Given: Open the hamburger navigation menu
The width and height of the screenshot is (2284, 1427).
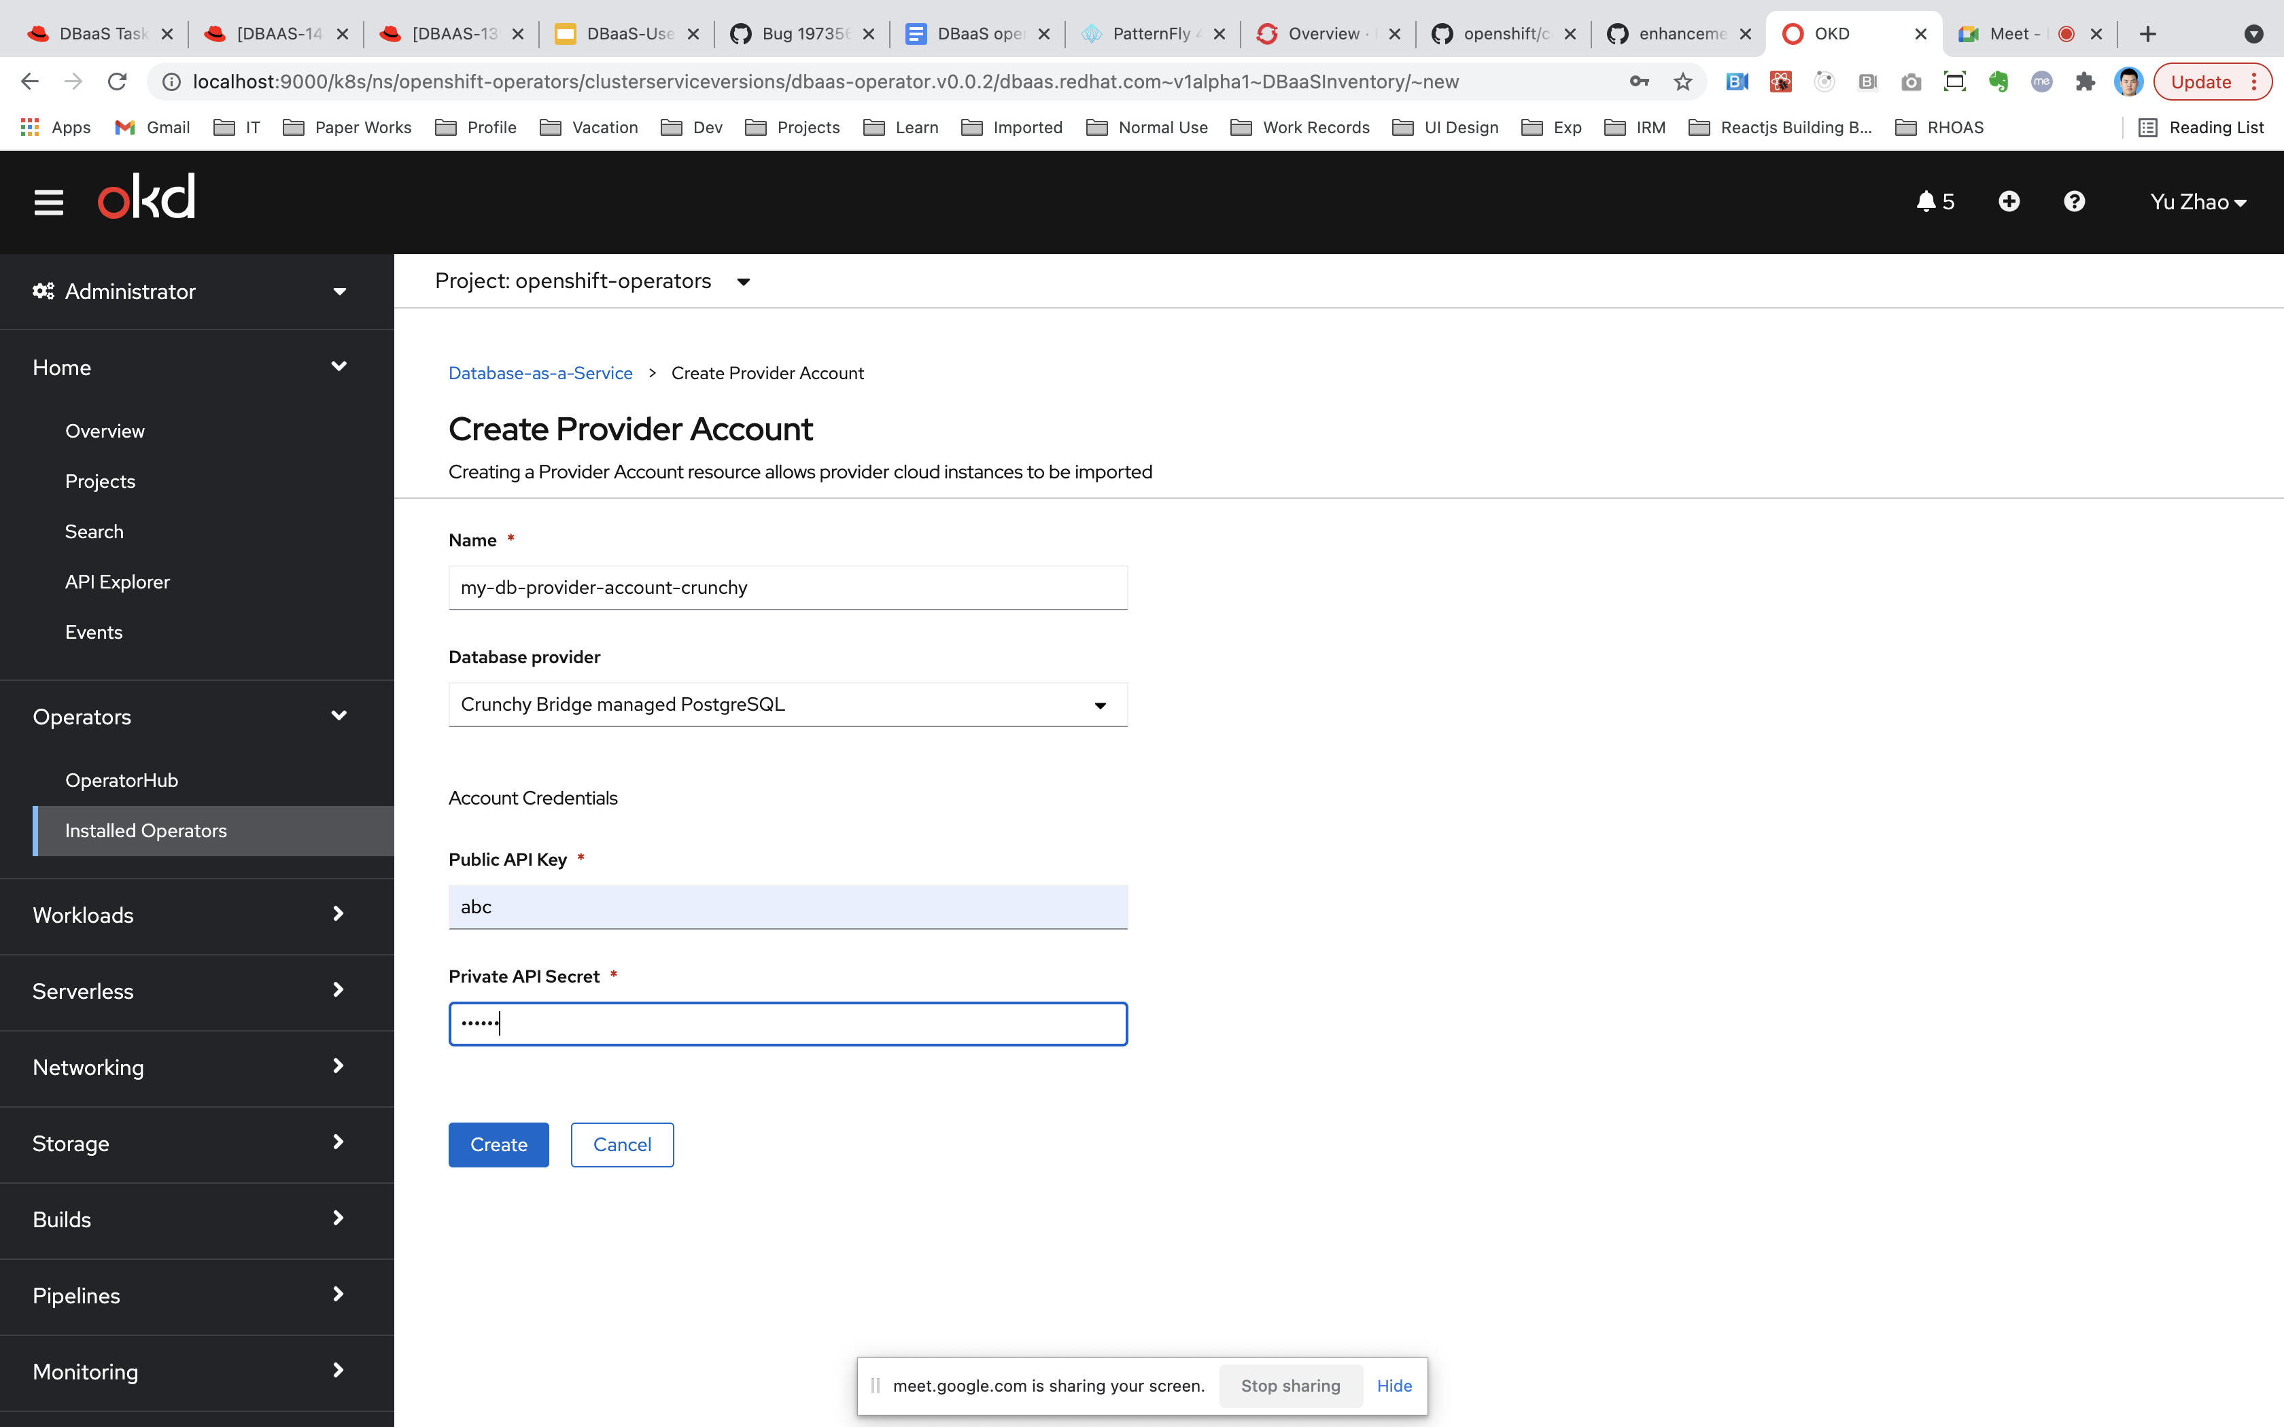Looking at the screenshot, I should tap(48, 202).
